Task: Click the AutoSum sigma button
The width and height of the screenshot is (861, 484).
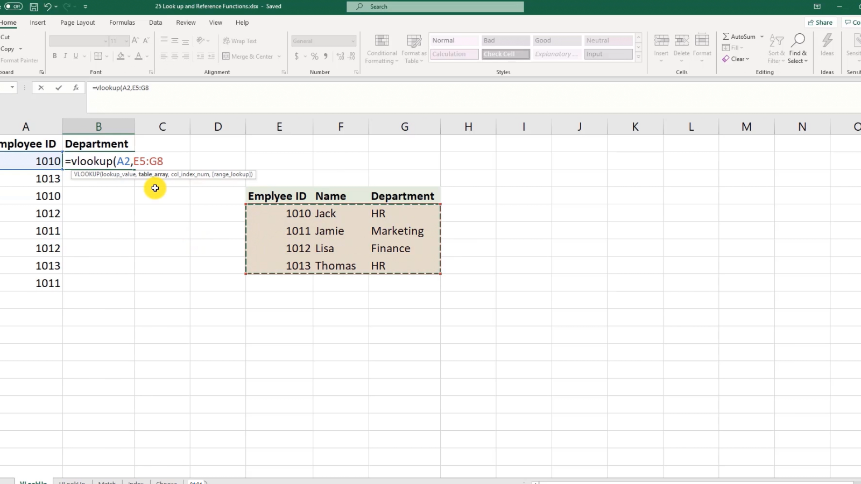Action: [739, 37]
